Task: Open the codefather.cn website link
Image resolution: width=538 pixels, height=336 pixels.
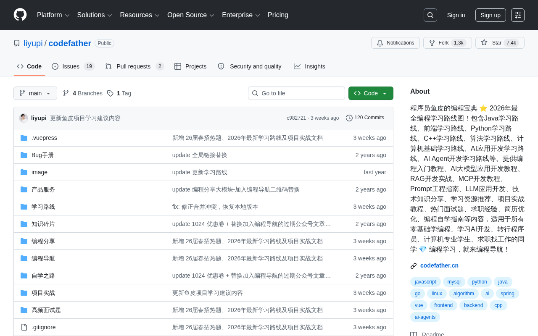Action: pos(439,265)
